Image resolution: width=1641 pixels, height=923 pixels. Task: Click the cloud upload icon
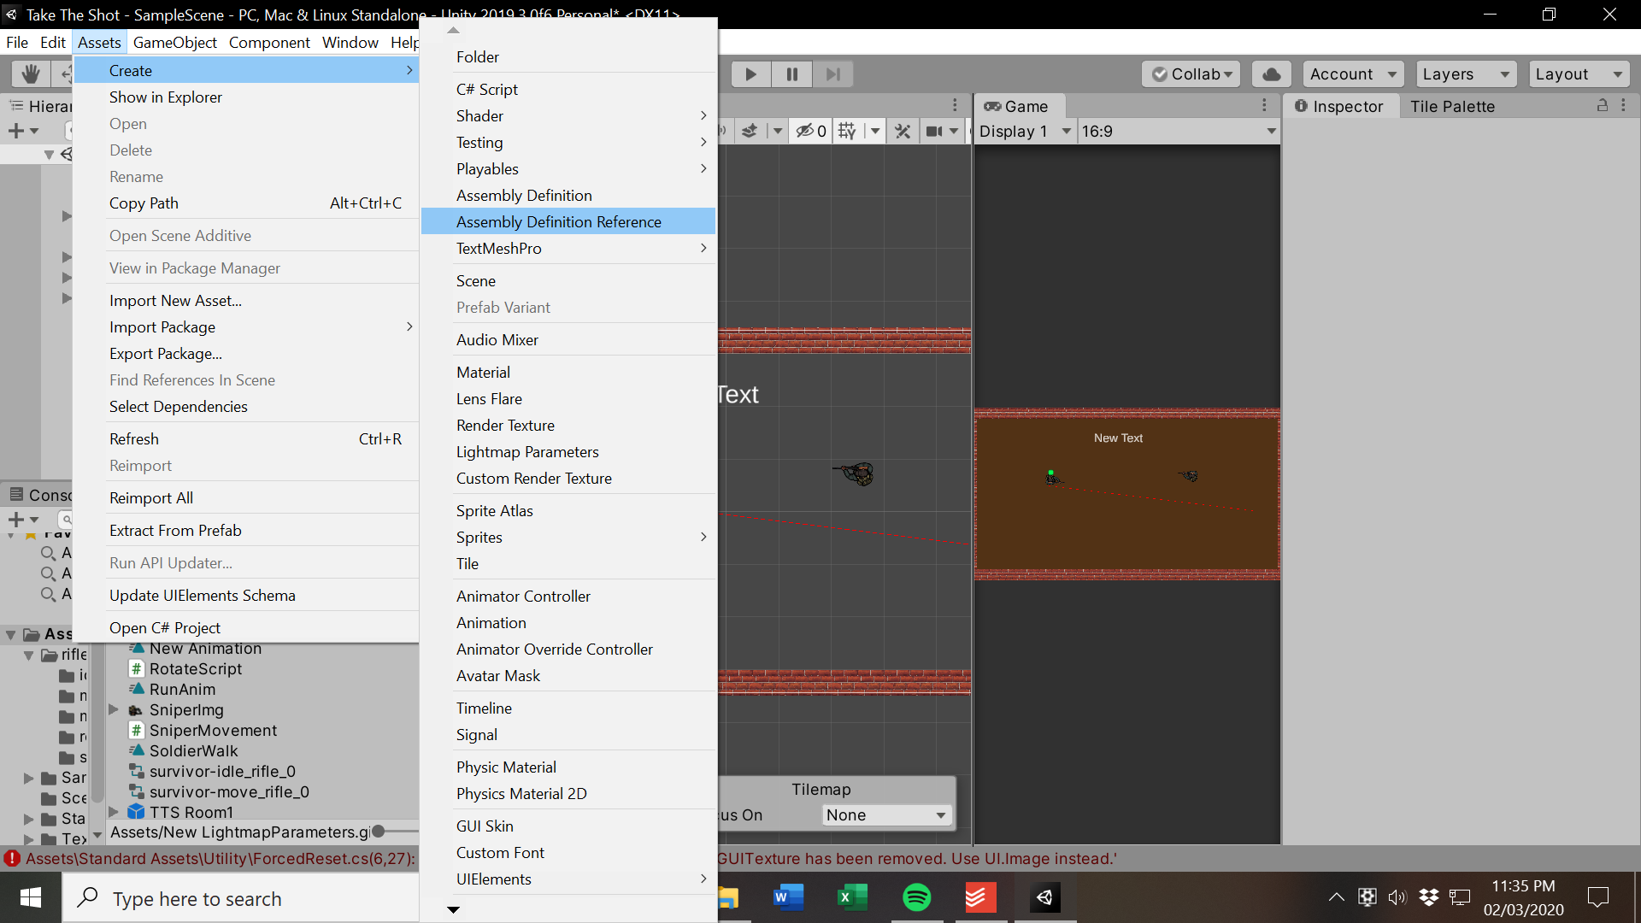point(1270,73)
